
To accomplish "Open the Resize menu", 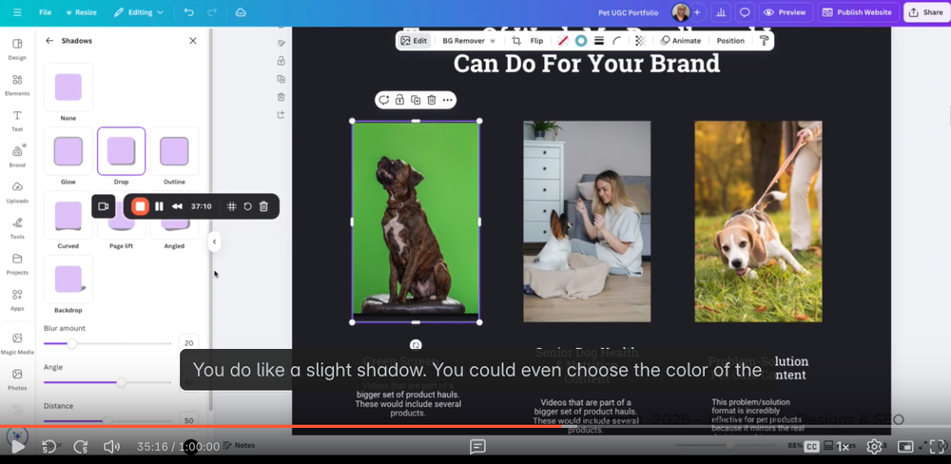I will [x=81, y=12].
